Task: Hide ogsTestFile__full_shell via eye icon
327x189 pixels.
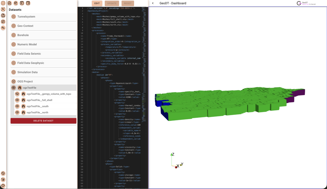Action: (x=17, y=100)
